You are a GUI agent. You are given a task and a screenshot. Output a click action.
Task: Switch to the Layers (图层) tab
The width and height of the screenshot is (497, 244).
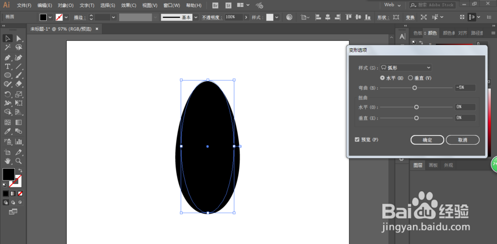[x=418, y=165]
